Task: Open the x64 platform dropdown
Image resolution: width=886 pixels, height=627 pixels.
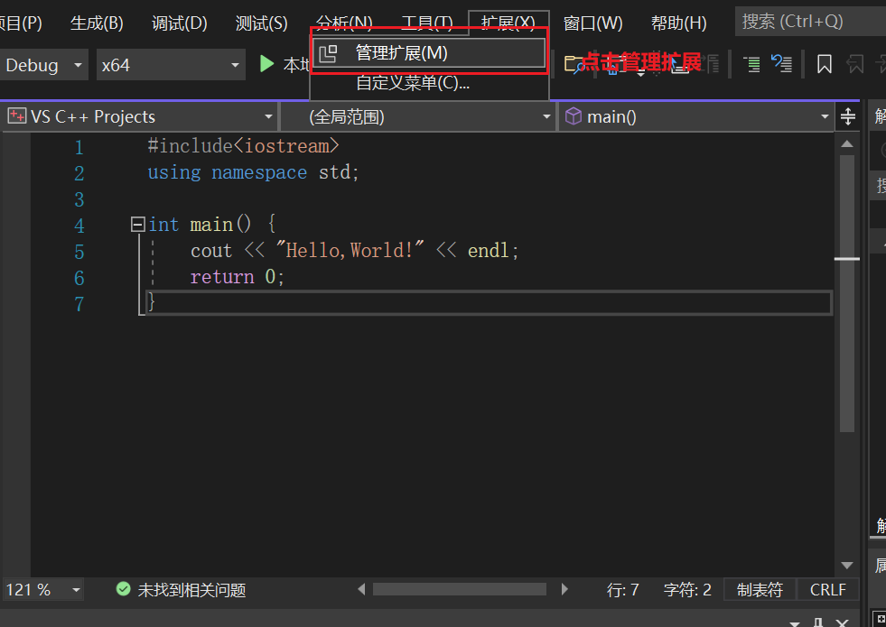Action: pos(171,65)
